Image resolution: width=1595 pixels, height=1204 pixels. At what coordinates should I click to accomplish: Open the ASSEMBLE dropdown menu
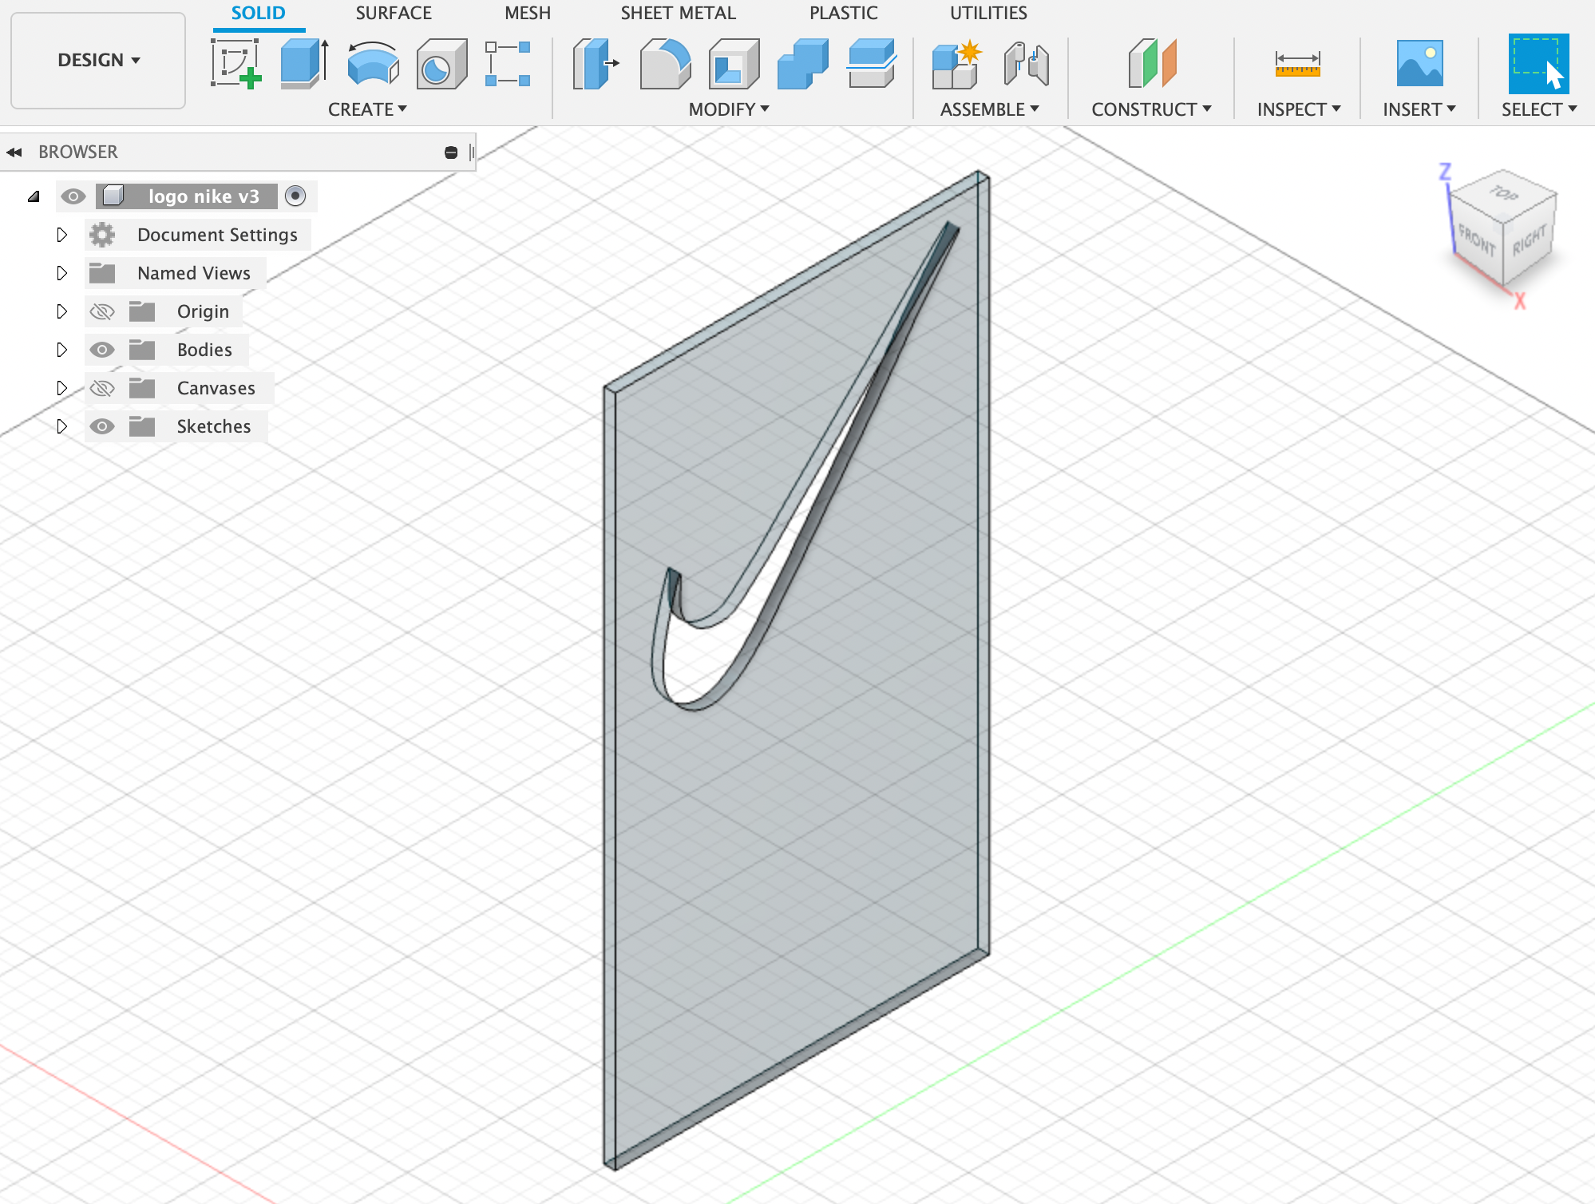click(990, 109)
